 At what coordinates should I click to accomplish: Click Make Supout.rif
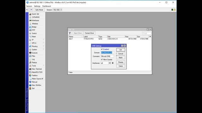coord(37,79)
